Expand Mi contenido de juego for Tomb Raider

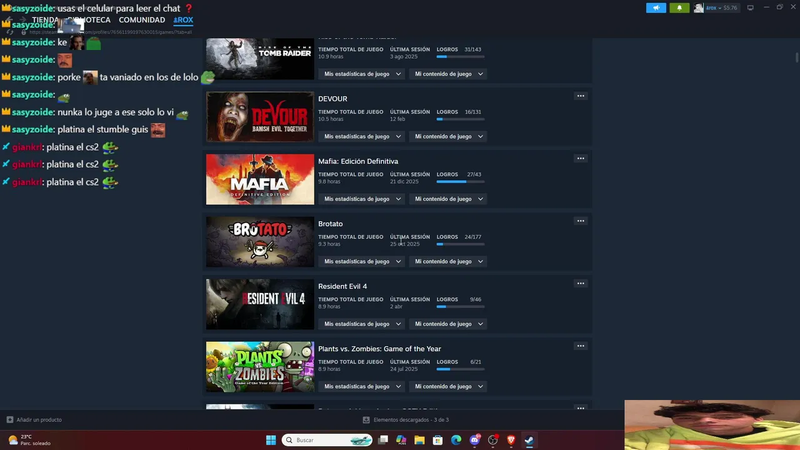tap(448, 74)
